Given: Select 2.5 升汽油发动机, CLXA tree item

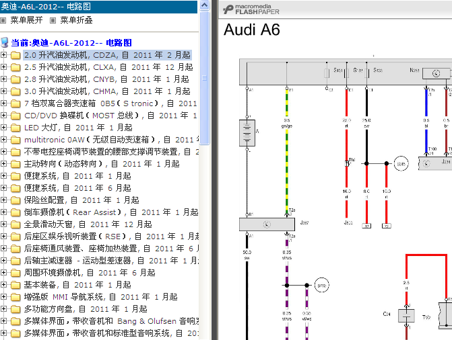Looking at the screenshot, I should [x=108, y=67].
